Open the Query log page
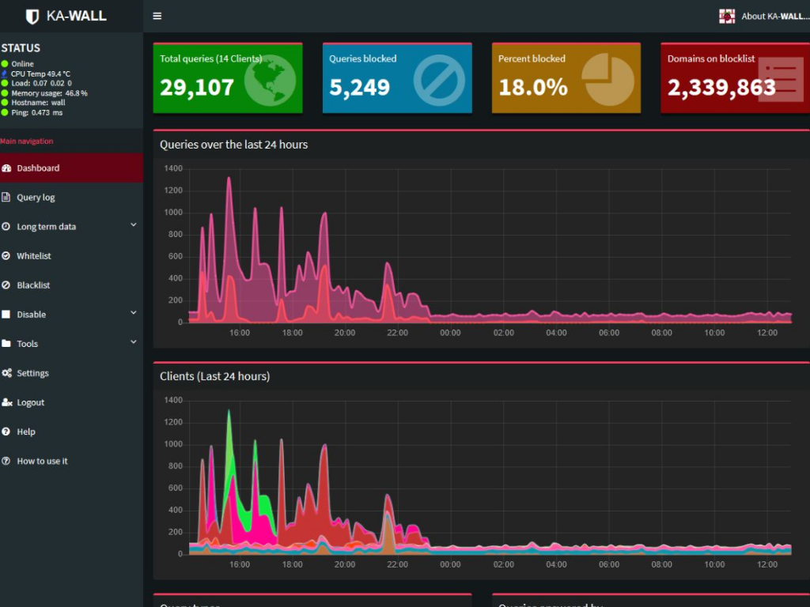The image size is (810, 607). (x=71, y=197)
